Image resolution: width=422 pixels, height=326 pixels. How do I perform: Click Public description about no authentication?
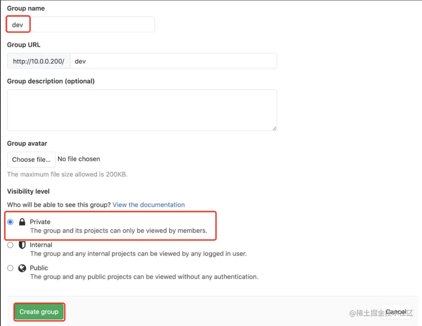pos(144,277)
